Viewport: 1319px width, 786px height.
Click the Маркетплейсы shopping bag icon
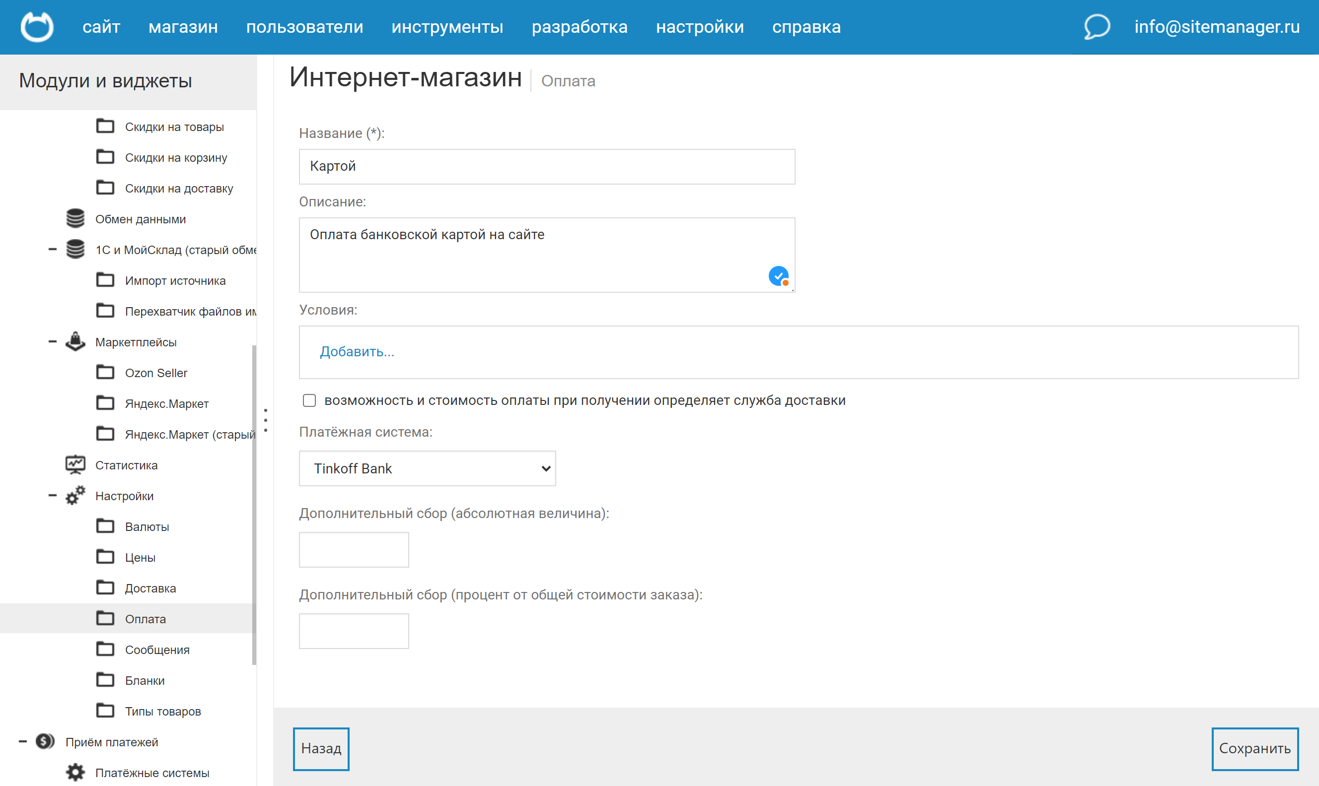[75, 341]
